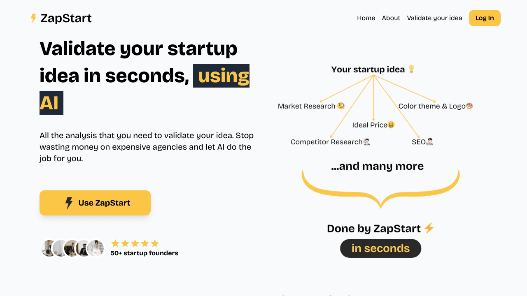
Task: Click the artist palette icon near Color theme & Logo
Action: point(469,106)
